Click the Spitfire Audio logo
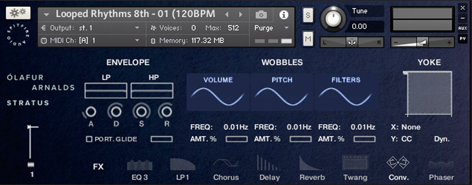 [x=18, y=34]
